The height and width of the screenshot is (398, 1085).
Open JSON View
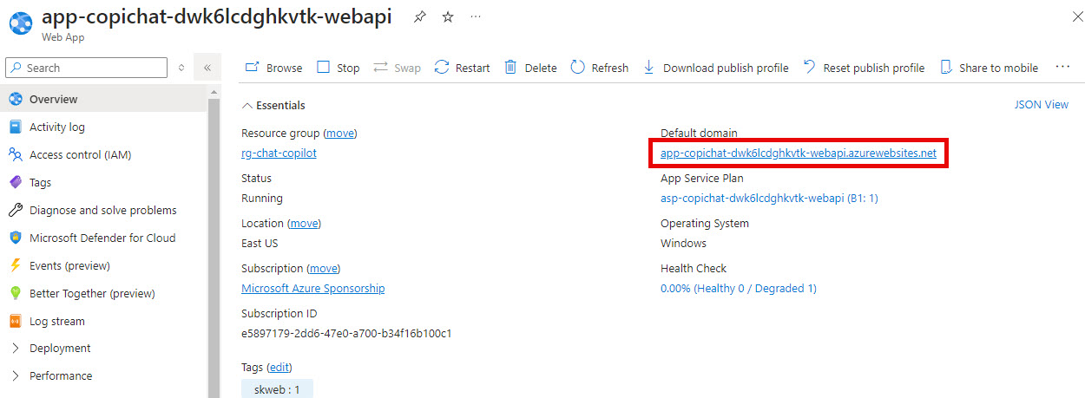(1042, 105)
